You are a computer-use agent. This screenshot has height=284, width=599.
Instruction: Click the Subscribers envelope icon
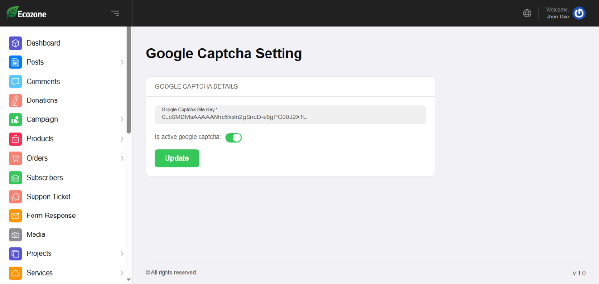(x=16, y=178)
